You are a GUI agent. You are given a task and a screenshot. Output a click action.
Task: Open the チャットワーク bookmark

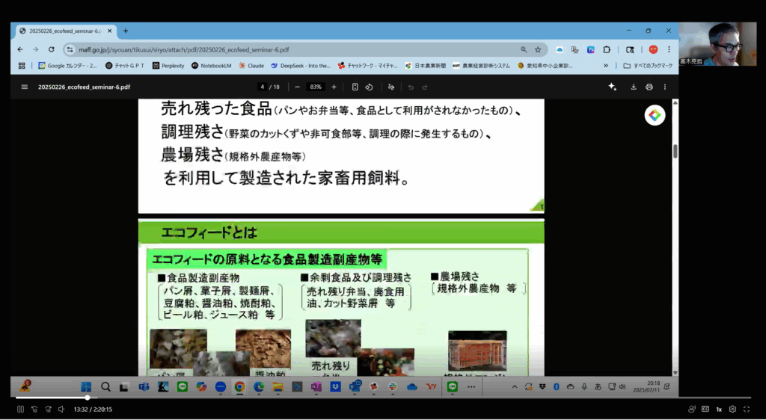click(368, 65)
